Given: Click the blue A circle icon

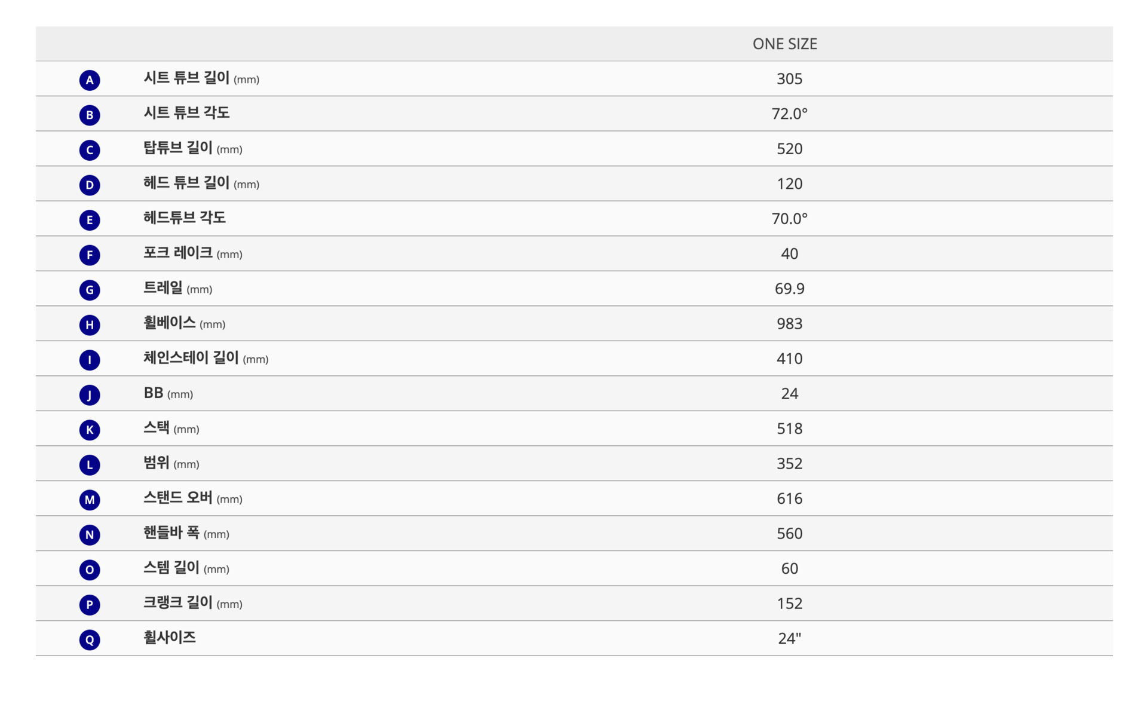Looking at the screenshot, I should 90,79.
